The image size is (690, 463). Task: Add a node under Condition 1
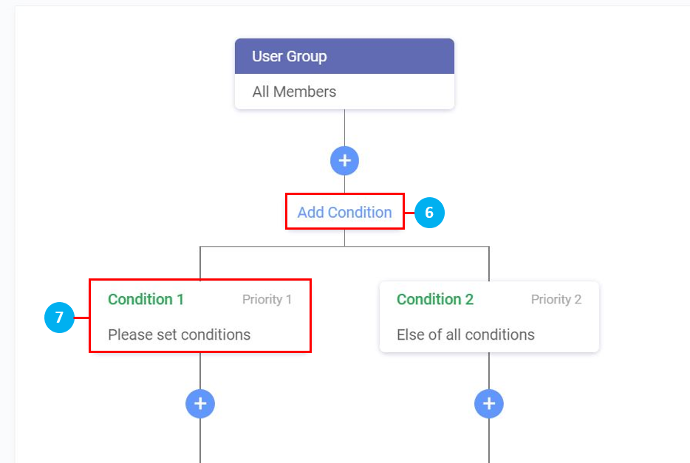tap(200, 403)
